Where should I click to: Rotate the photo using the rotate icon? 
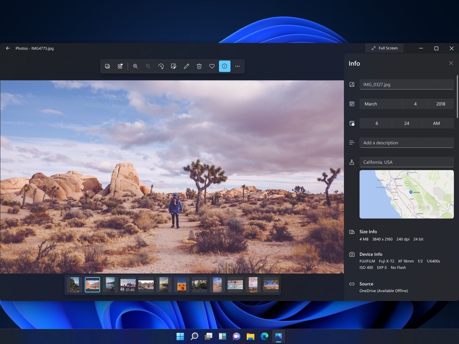click(161, 66)
